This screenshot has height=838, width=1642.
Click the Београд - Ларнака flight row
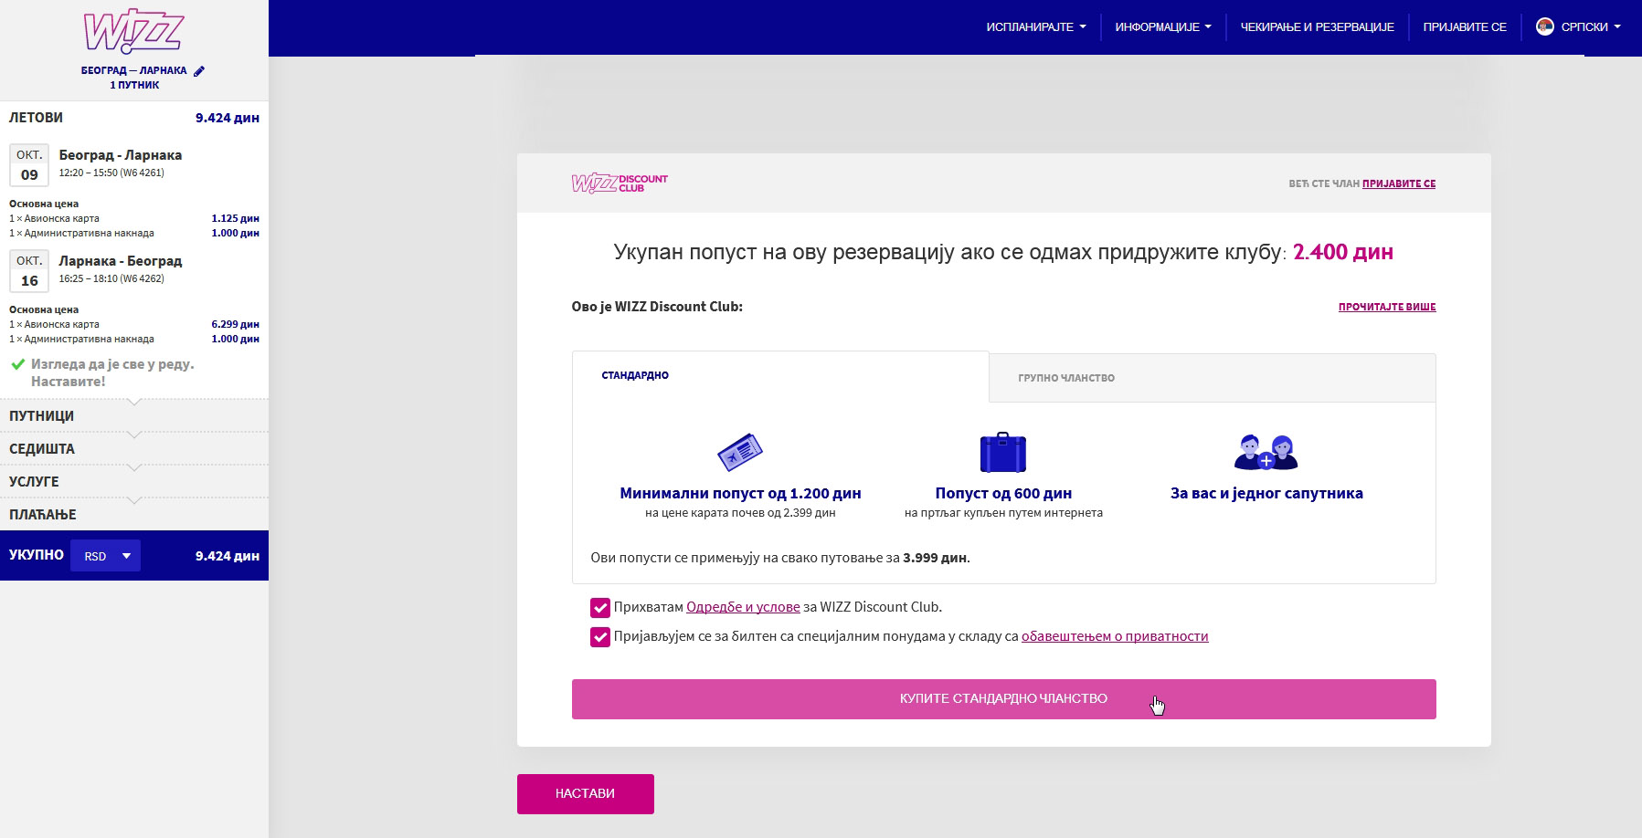tap(134, 164)
